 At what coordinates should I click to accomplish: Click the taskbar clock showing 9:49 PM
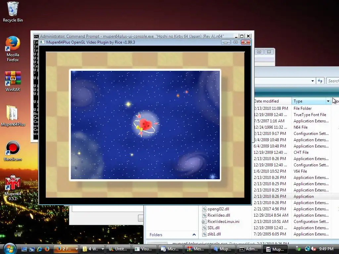coord(326,249)
